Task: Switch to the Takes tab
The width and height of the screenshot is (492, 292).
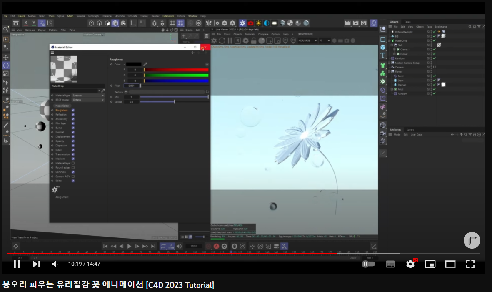Action: click(407, 22)
